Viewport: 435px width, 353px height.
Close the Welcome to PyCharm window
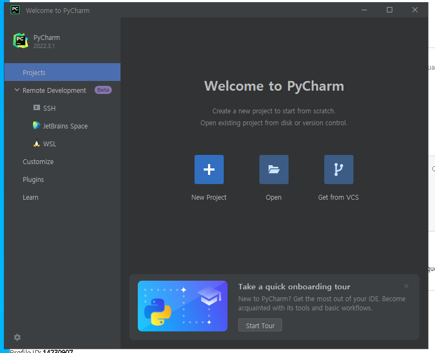click(415, 10)
